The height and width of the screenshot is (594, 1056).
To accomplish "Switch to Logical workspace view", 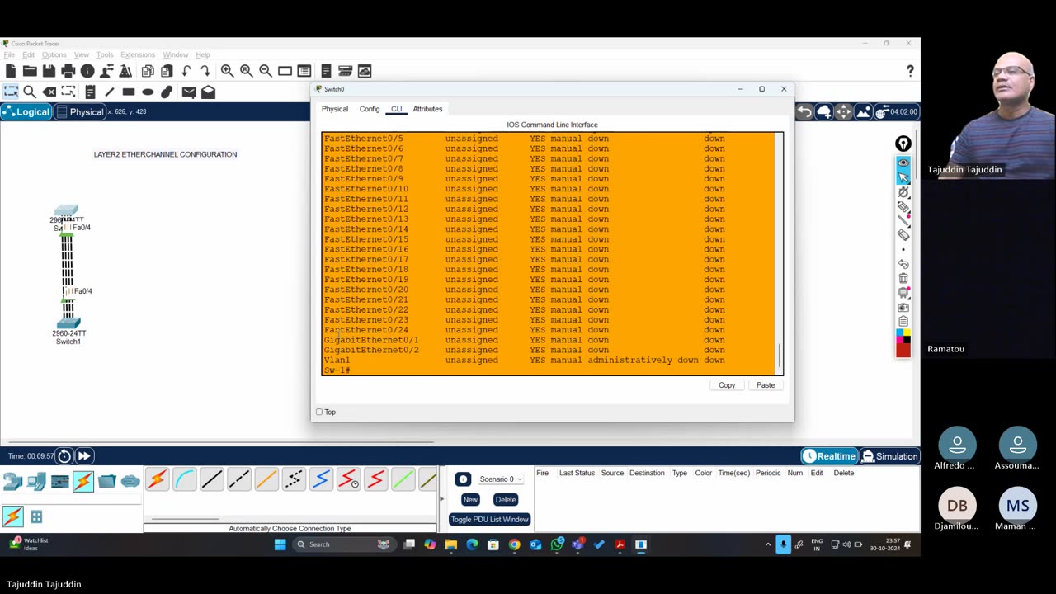I will pos(26,112).
